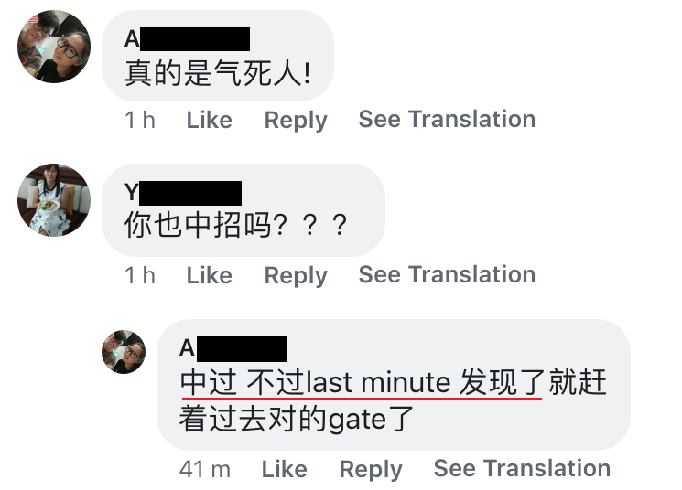Reply to the 41 m nested comment
Viewport: 682px width, 490px height.
point(371,470)
